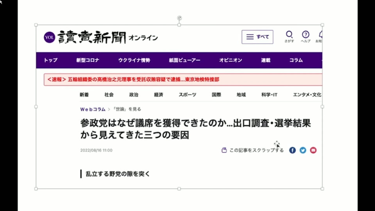Click the scrap clipboard icon
375x211 pixels.
click(x=224, y=150)
